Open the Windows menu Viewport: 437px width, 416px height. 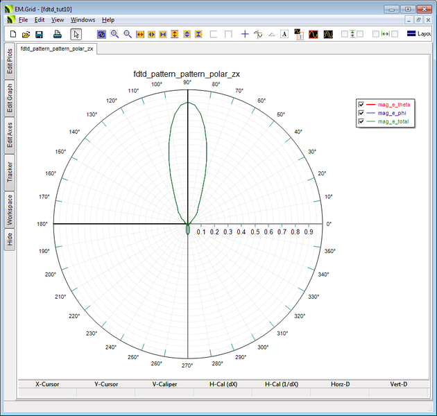83,20
